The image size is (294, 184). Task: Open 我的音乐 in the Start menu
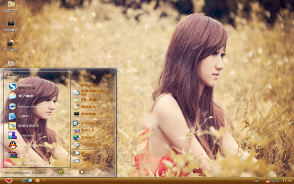tap(92, 106)
